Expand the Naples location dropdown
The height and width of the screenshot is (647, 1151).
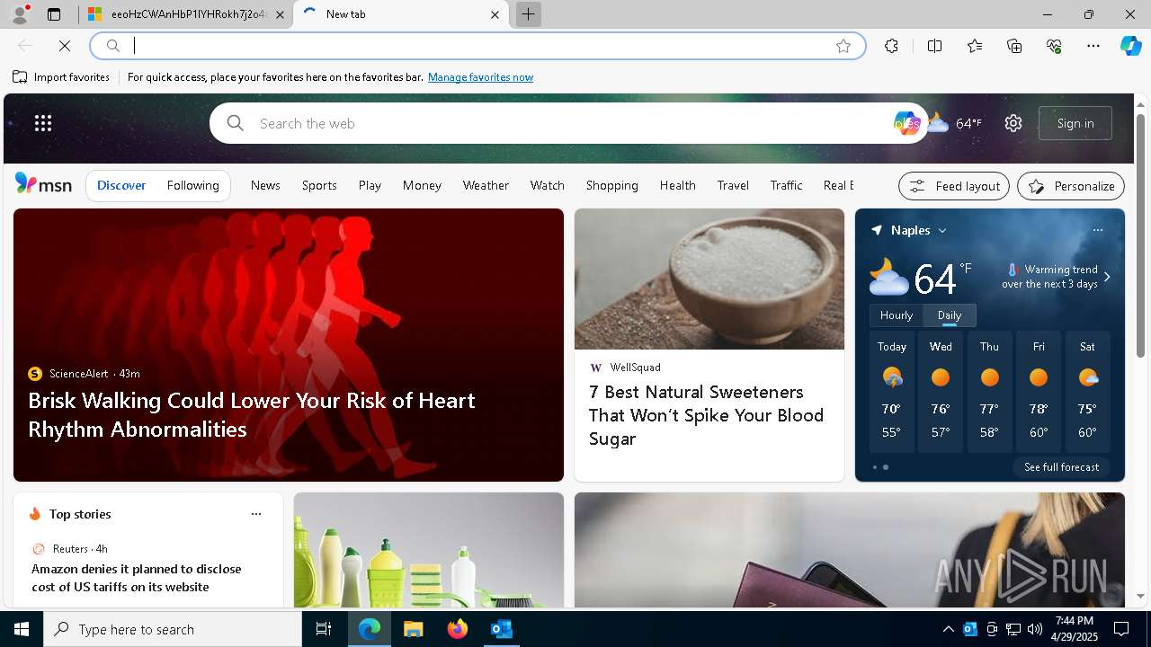click(942, 231)
